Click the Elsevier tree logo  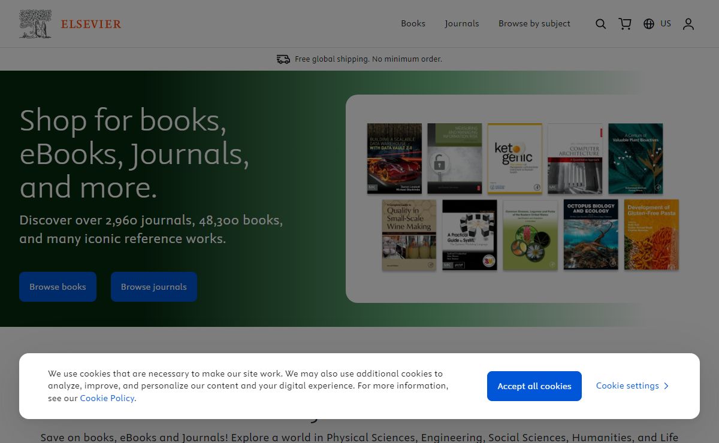coord(35,24)
